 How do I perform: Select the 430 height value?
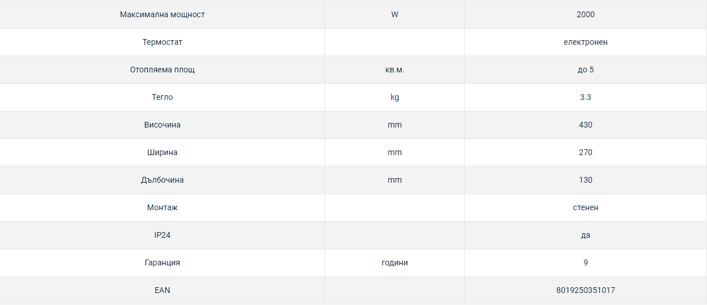[x=585, y=125]
